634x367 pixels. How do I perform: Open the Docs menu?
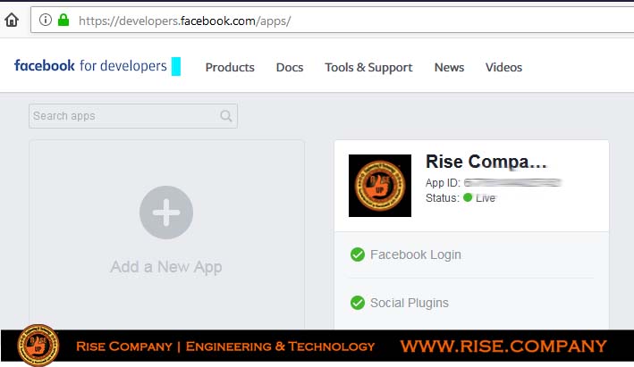pyautogui.click(x=290, y=67)
